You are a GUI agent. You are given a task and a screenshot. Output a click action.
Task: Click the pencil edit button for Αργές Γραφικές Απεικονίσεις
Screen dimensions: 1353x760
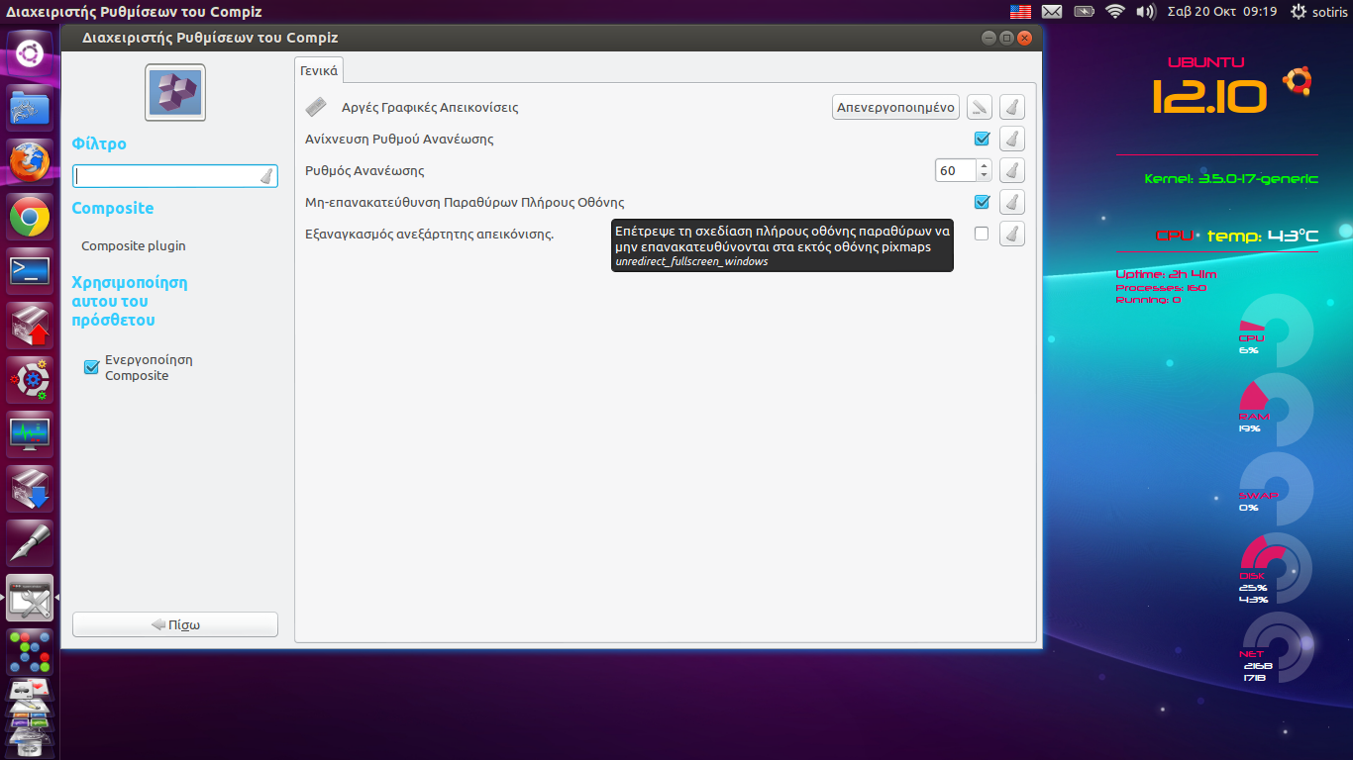(980, 107)
